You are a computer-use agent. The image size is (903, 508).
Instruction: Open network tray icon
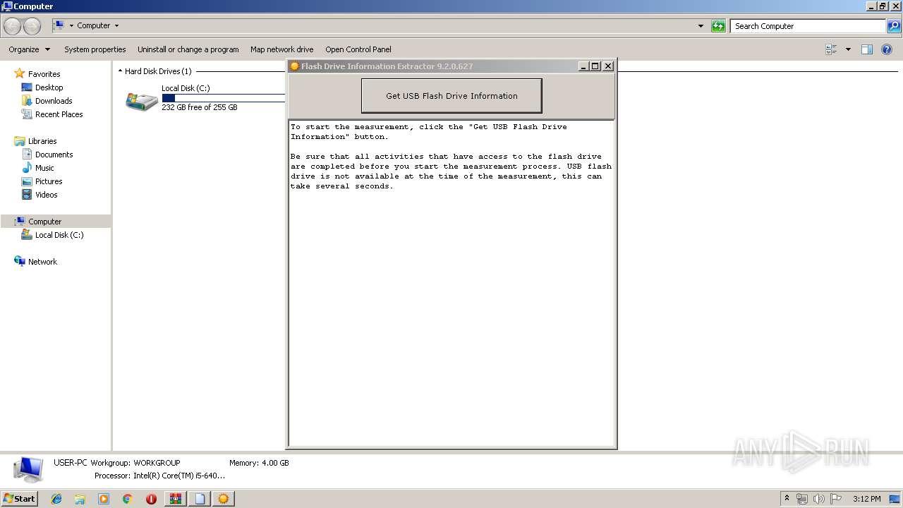pyautogui.click(x=802, y=499)
